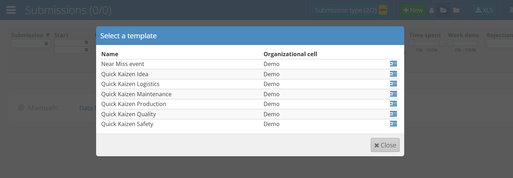Close the Select a template dialog
513x178 pixels.
pos(385,145)
